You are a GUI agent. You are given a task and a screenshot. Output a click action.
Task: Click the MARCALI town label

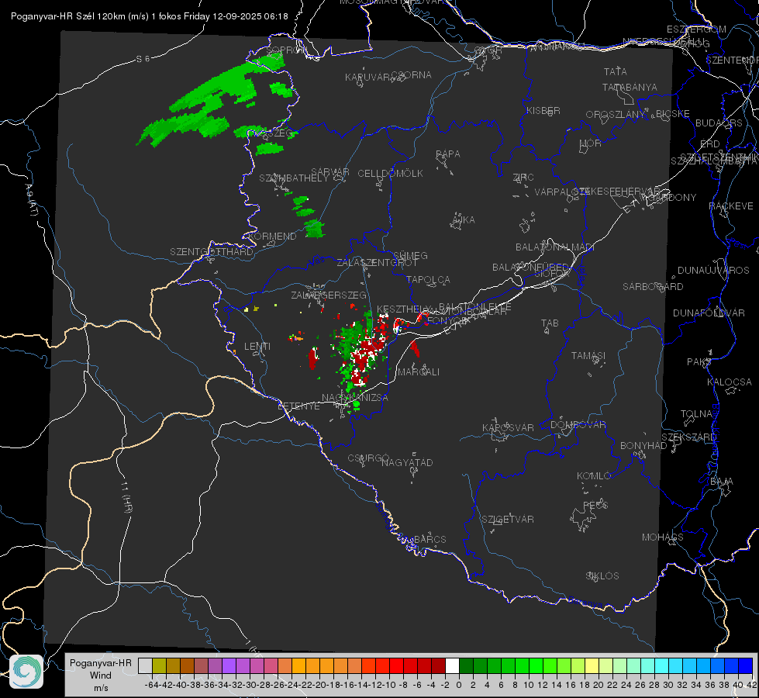(419, 372)
